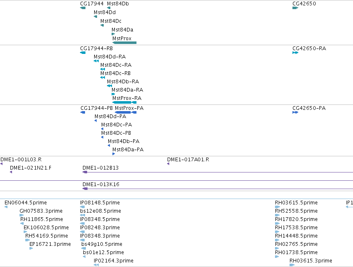Select the bs12e08.5prime EST glyph

[x=83, y=216]
